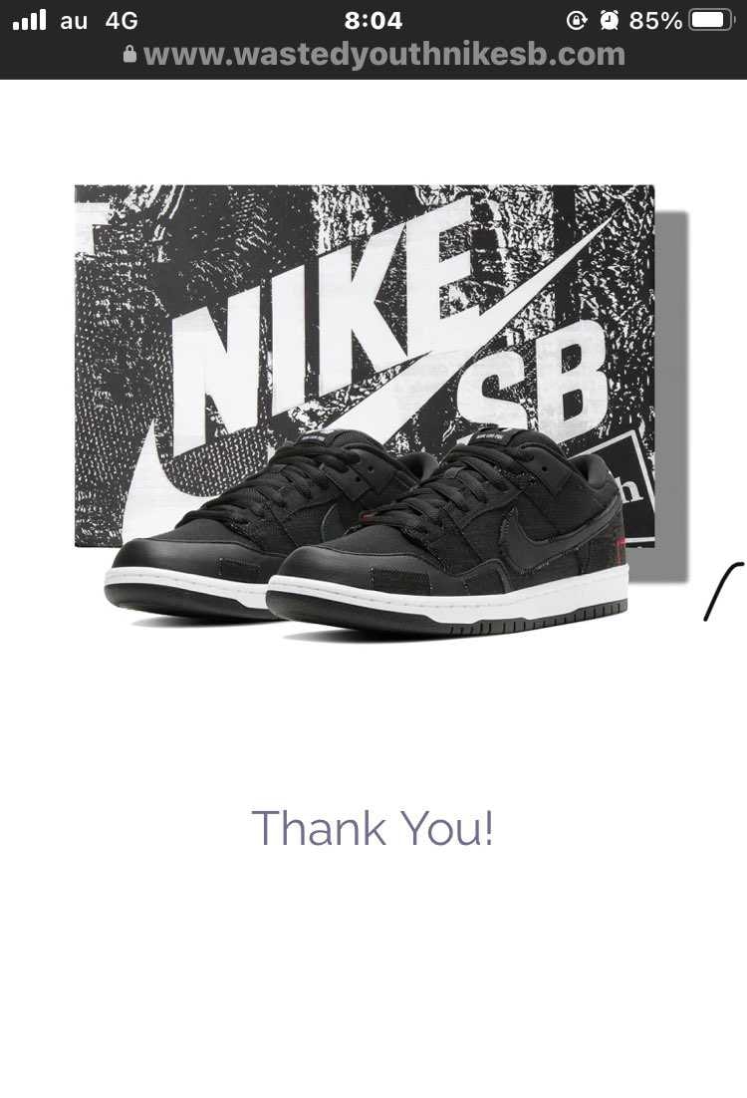Tap the padlock icon beside the URL
The height and width of the screenshot is (1098, 747).
click(129, 55)
